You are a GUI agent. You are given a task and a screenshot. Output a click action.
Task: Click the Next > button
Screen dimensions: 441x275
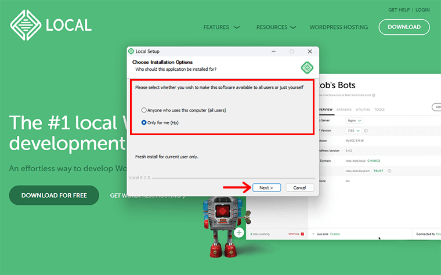266,187
